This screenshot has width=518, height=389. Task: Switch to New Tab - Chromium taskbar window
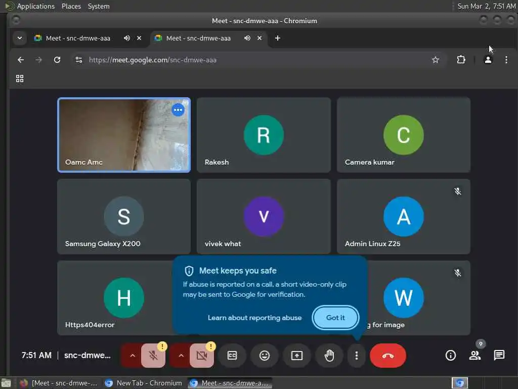tap(143, 383)
